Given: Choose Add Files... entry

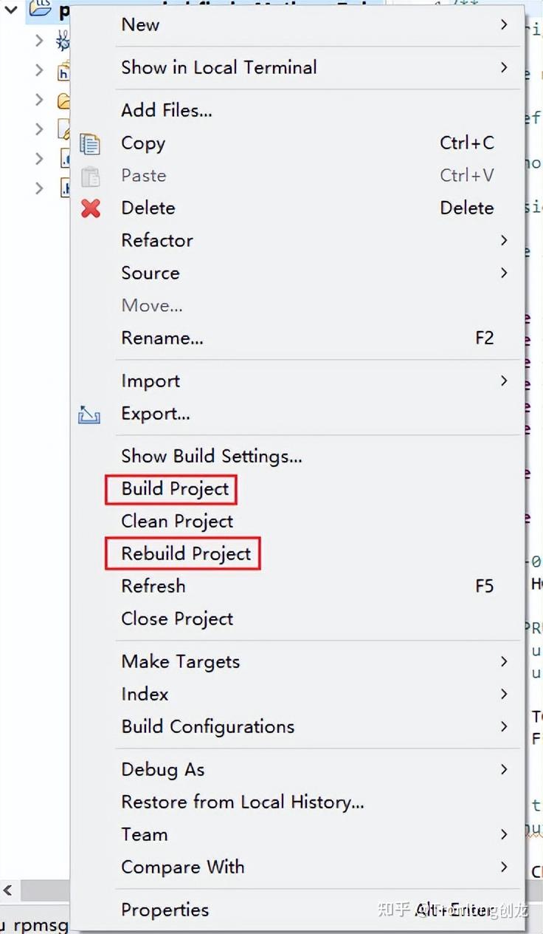Looking at the screenshot, I should click(167, 111).
